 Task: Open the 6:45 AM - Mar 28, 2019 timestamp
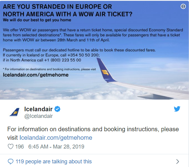[x=56, y=147]
